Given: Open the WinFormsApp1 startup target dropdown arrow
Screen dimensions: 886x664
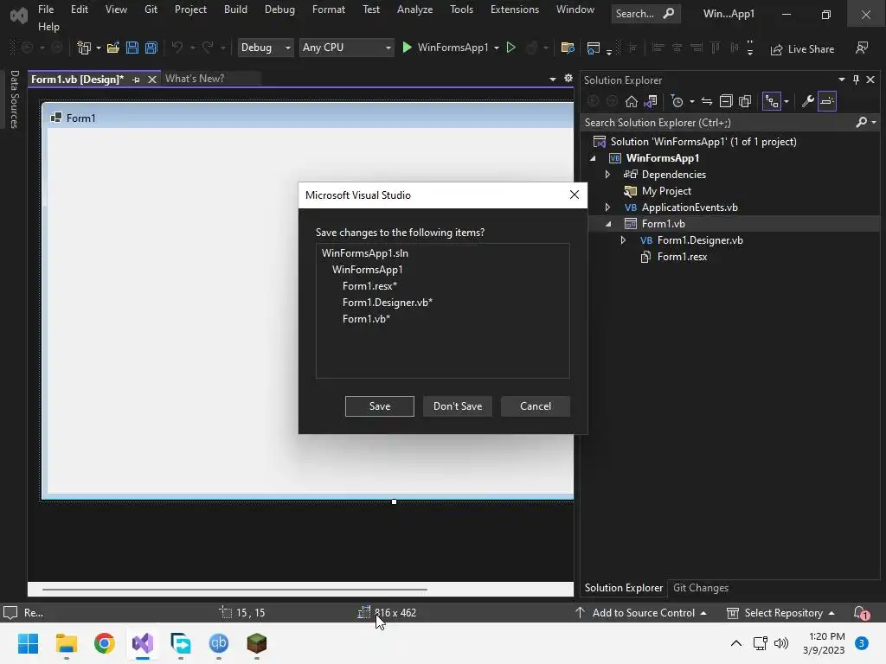Looking at the screenshot, I should [x=497, y=48].
